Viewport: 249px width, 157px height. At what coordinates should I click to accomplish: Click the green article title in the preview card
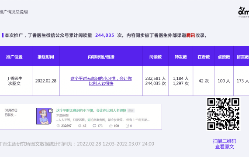[x=91, y=110]
